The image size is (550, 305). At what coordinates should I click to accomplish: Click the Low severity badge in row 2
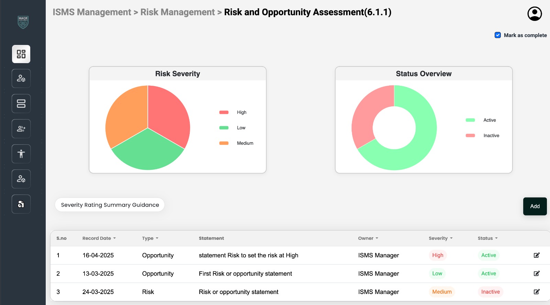point(437,273)
